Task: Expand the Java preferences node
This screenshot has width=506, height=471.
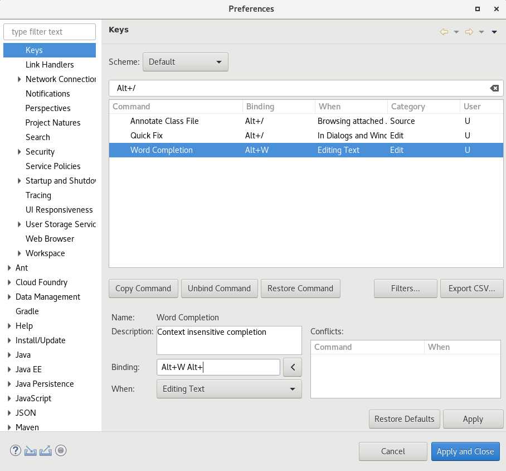Action: tap(9, 355)
